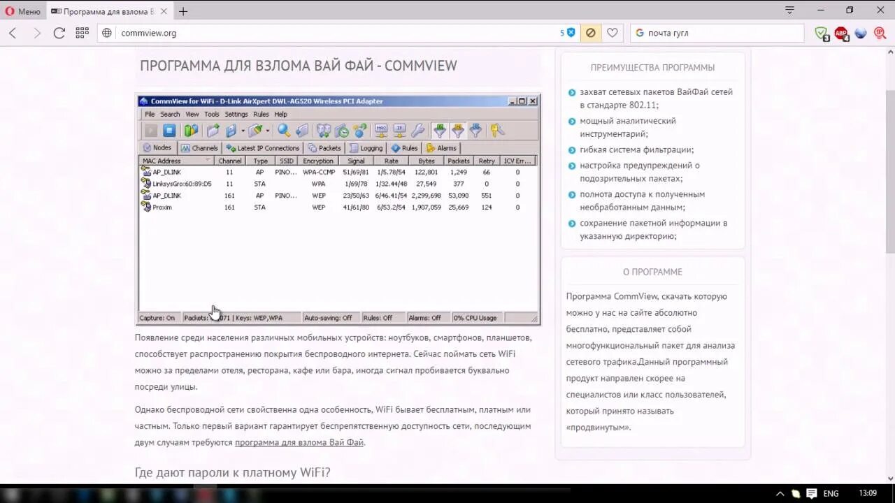Click Search menu in CommView screenshot
Screen dimensions: 895x503
coord(170,114)
